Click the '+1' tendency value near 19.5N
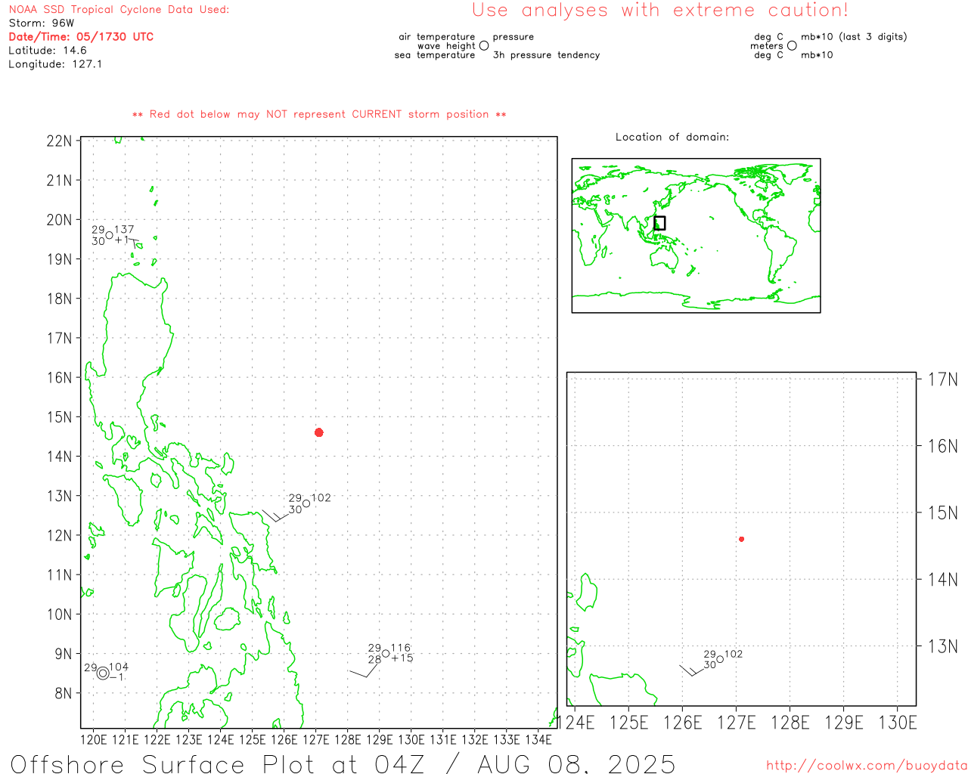 point(121,240)
